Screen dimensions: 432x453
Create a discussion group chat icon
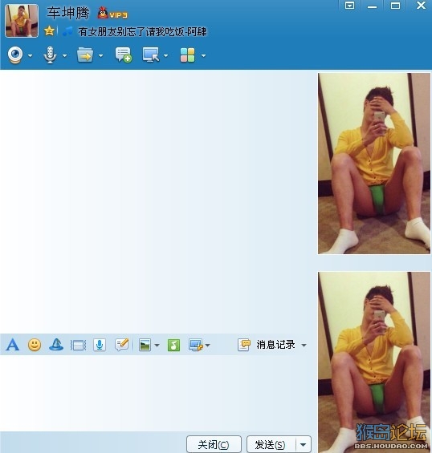[x=124, y=55]
